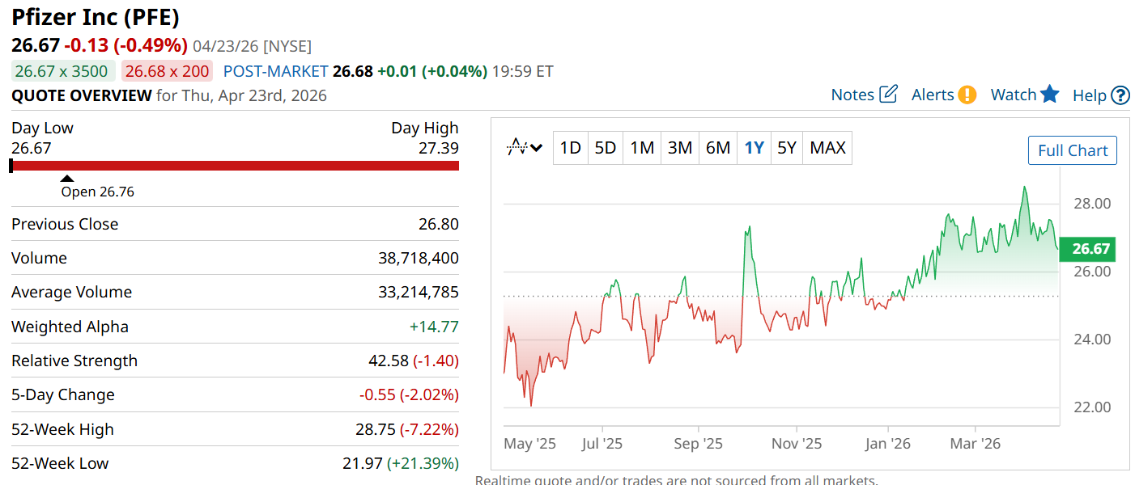Screen dimensions: 1135x485
Task: Open the chart type dropdown
Action: (x=525, y=148)
